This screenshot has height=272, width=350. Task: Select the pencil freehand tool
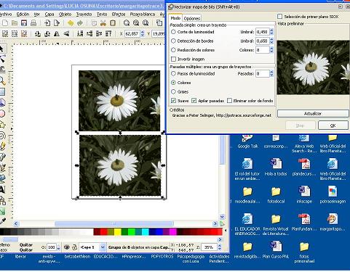point(2,146)
